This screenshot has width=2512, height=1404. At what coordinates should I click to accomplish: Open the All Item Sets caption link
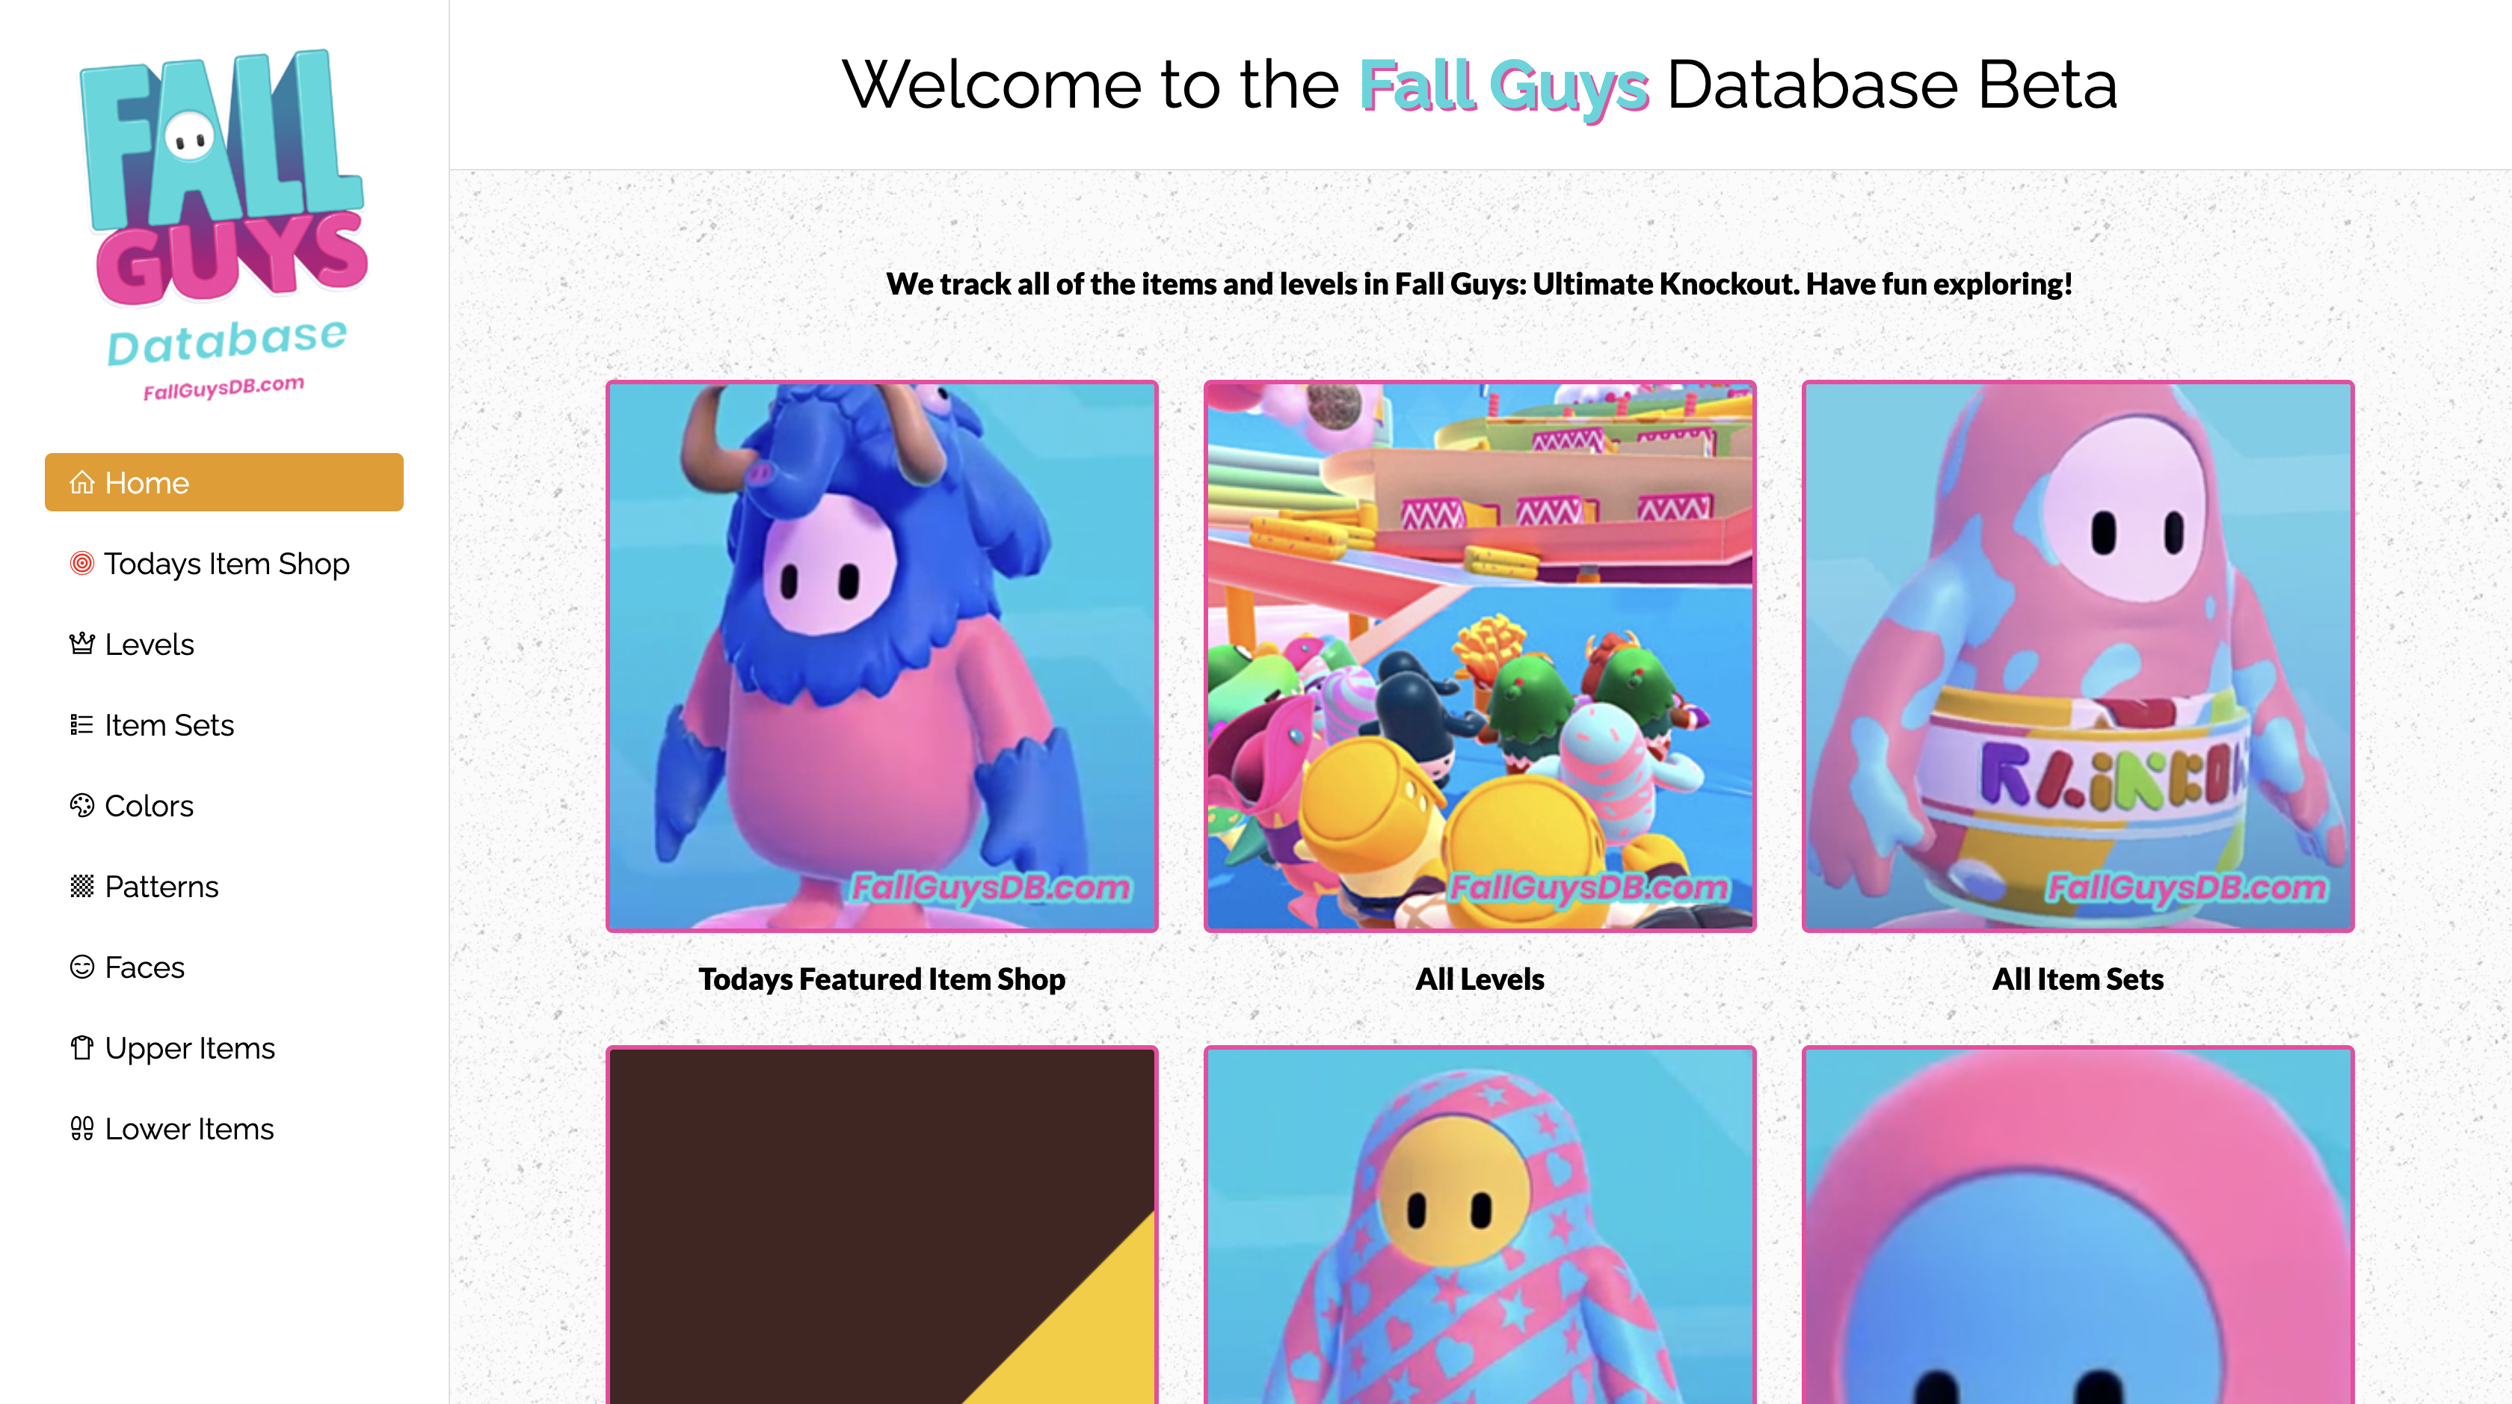[2077, 979]
